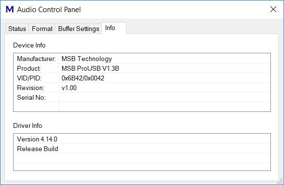Select the Buffer Settings tab
The height and width of the screenshot is (185, 284).
pyautogui.click(x=79, y=29)
